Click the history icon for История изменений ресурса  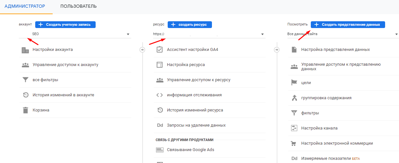click(x=159, y=110)
